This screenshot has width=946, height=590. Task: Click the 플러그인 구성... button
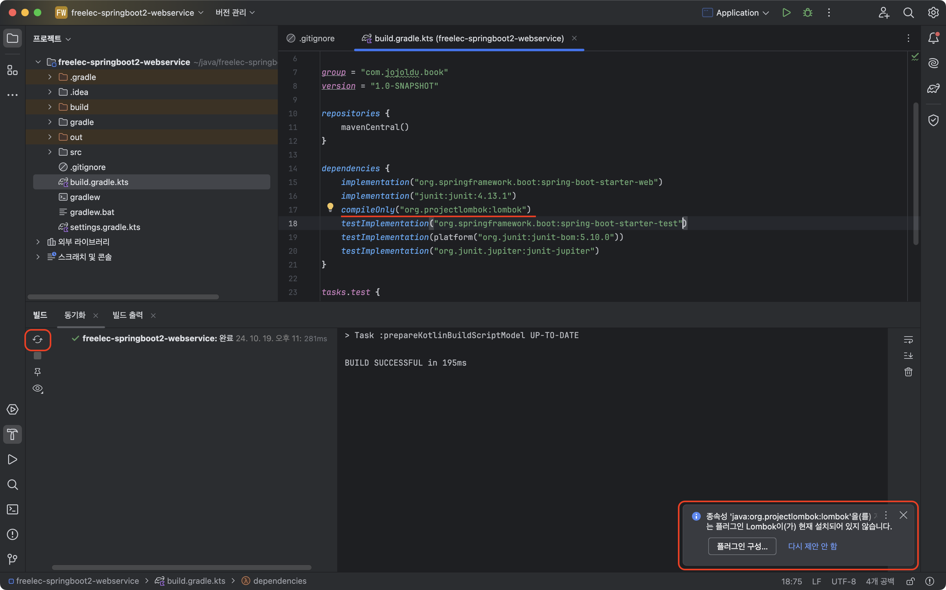(x=742, y=546)
